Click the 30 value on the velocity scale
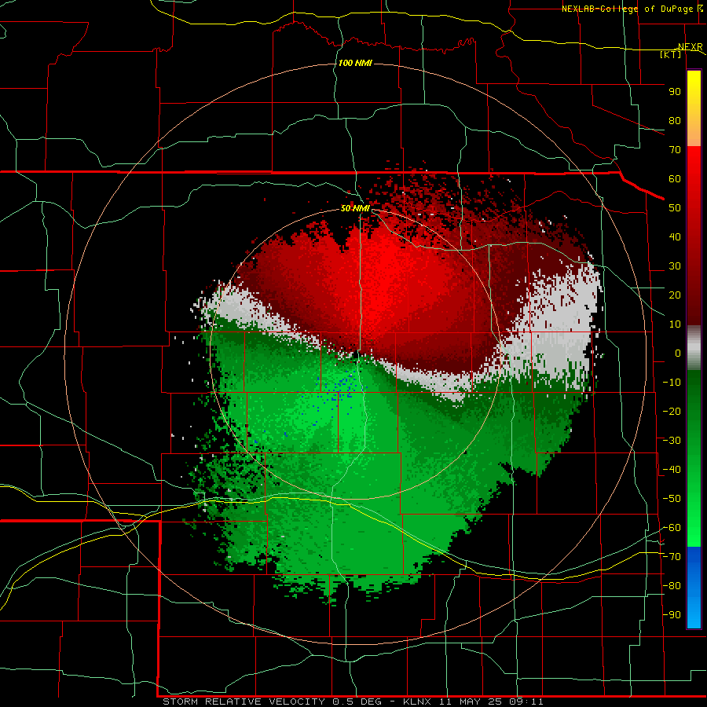This screenshot has width=707, height=707. pos(675,266)
